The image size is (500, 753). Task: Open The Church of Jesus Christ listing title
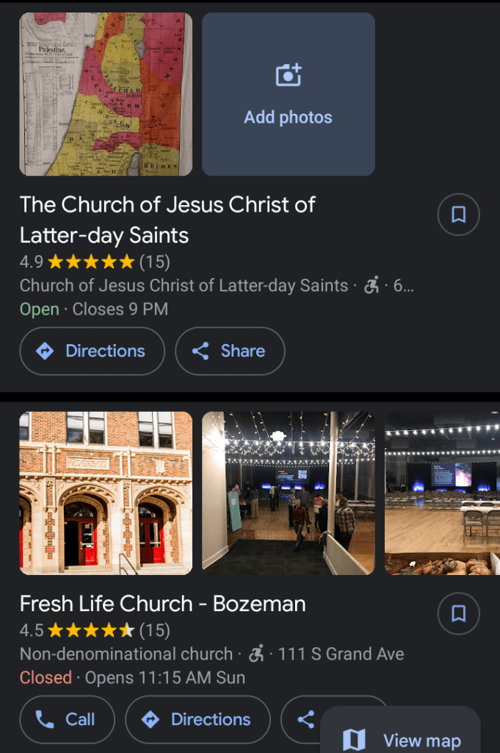click(167, 219)
